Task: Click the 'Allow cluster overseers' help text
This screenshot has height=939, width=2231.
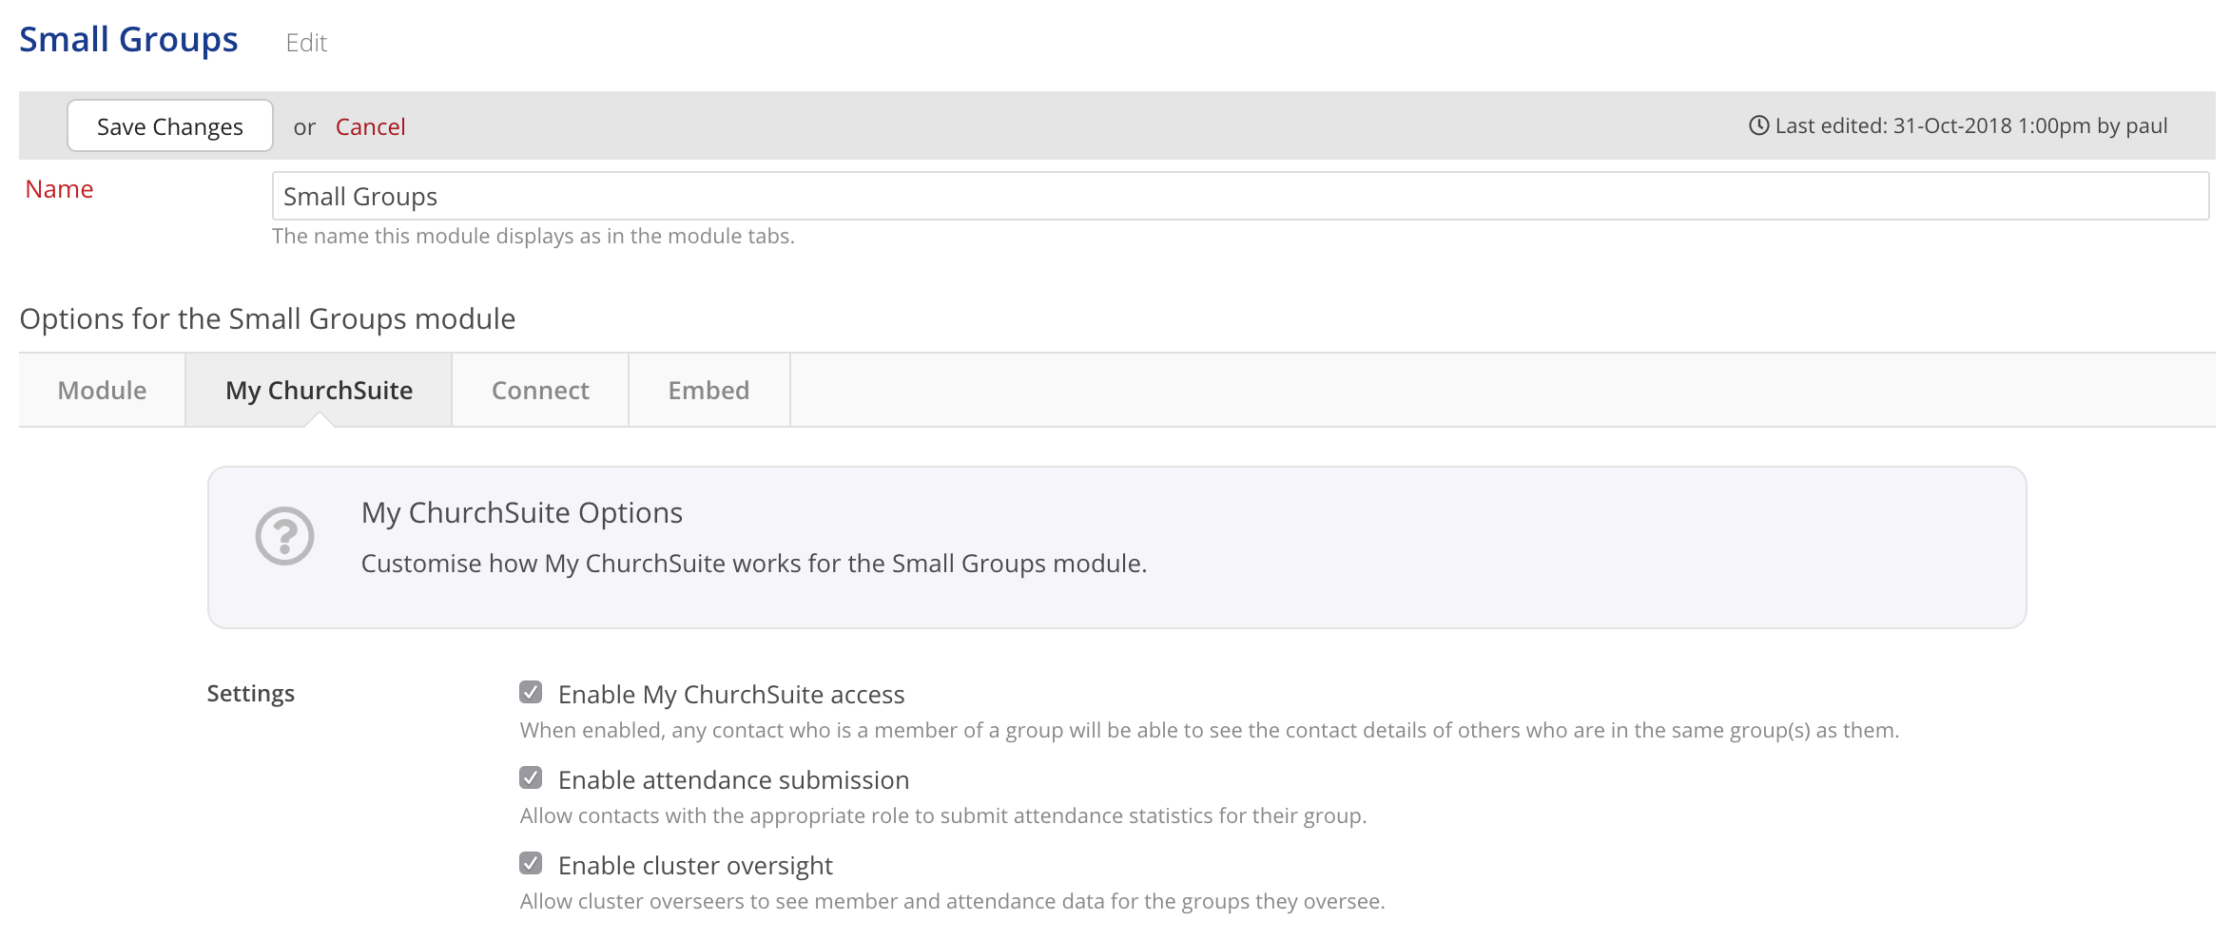Action: (x=952, y=901)
